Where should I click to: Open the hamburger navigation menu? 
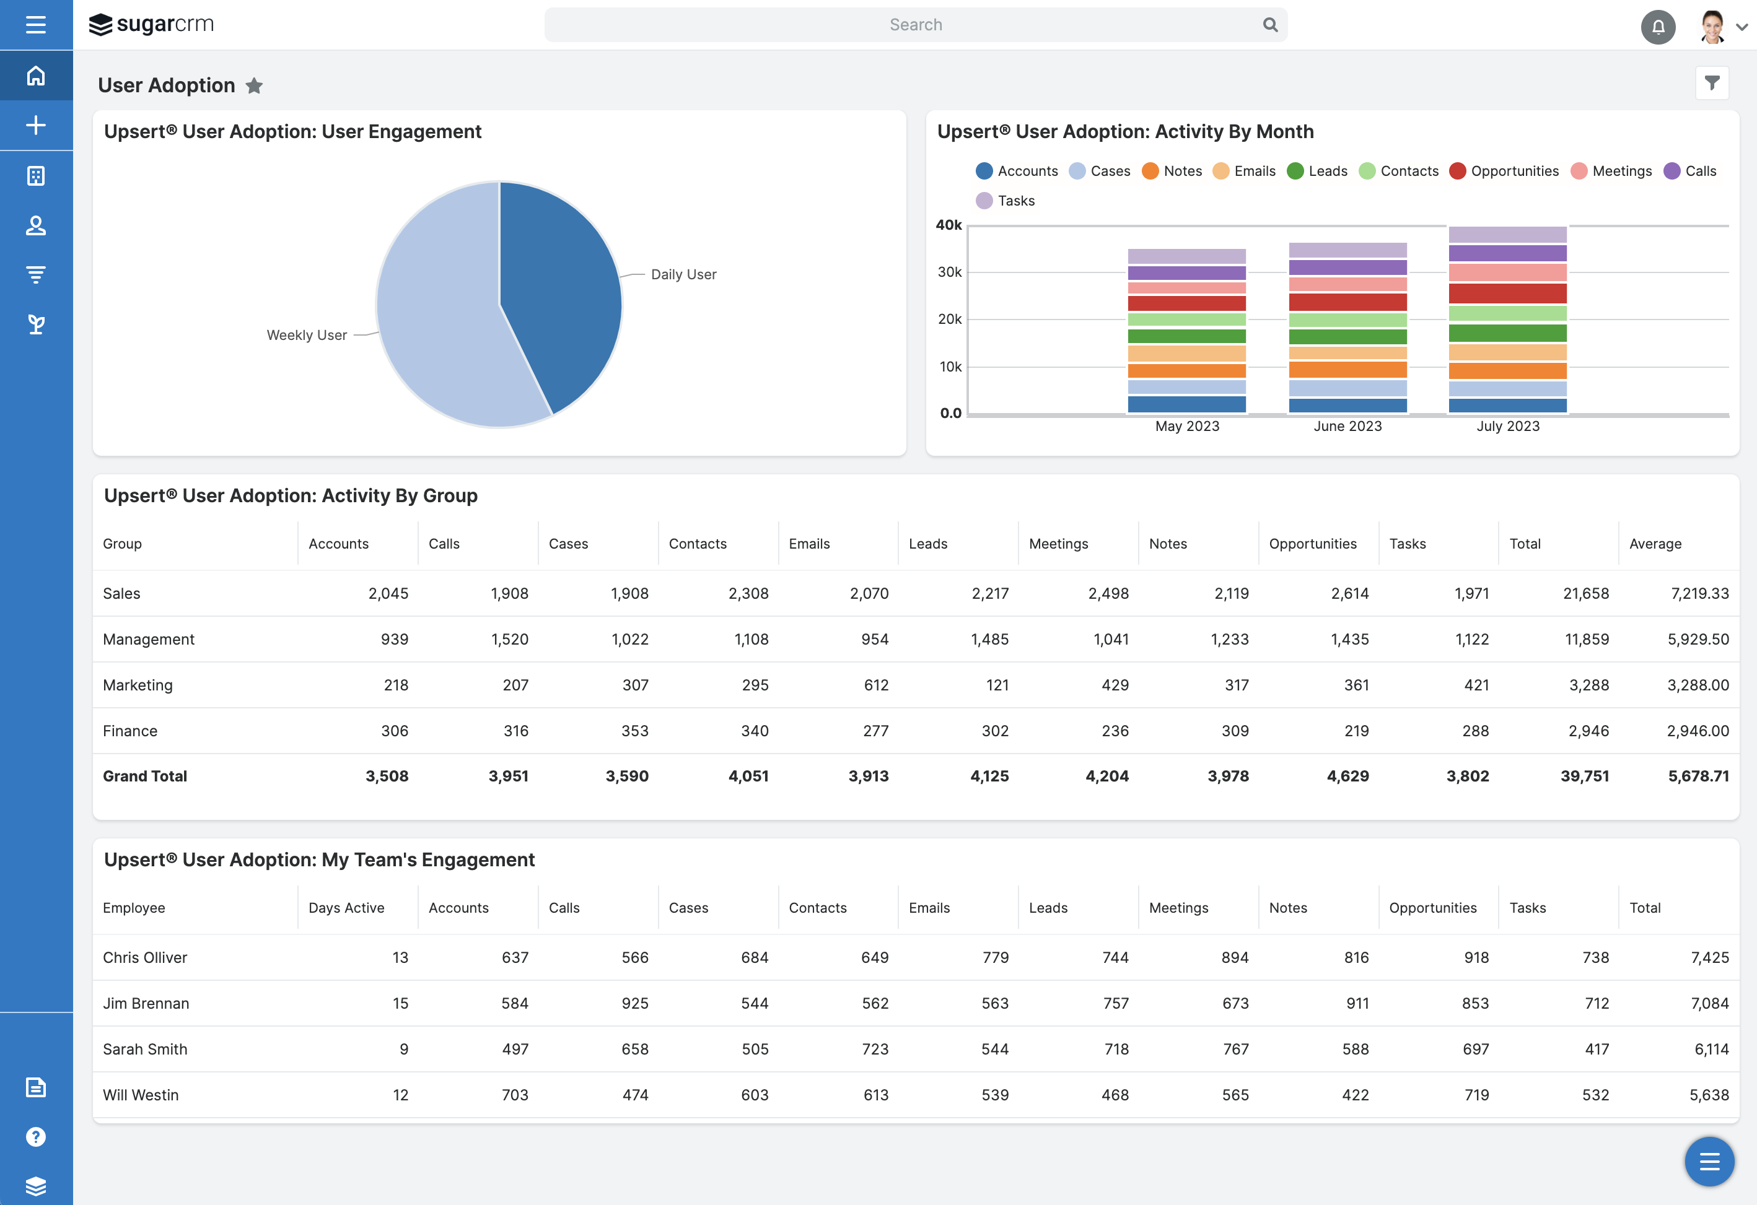[35, 24]
